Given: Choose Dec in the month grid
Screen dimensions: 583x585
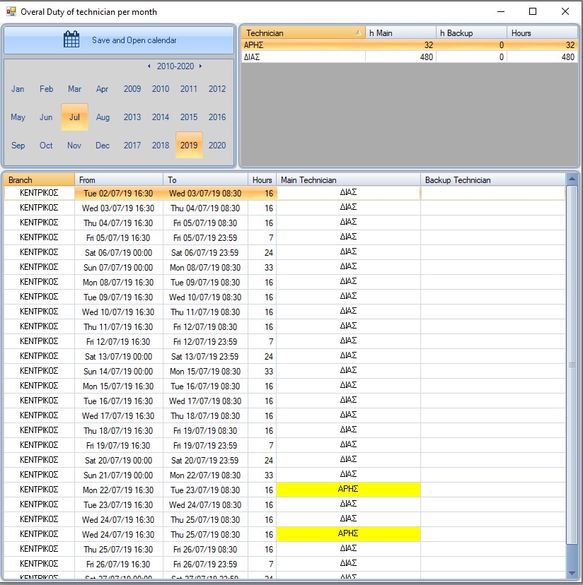Looking at the screenshot, I should click(103, 146).
